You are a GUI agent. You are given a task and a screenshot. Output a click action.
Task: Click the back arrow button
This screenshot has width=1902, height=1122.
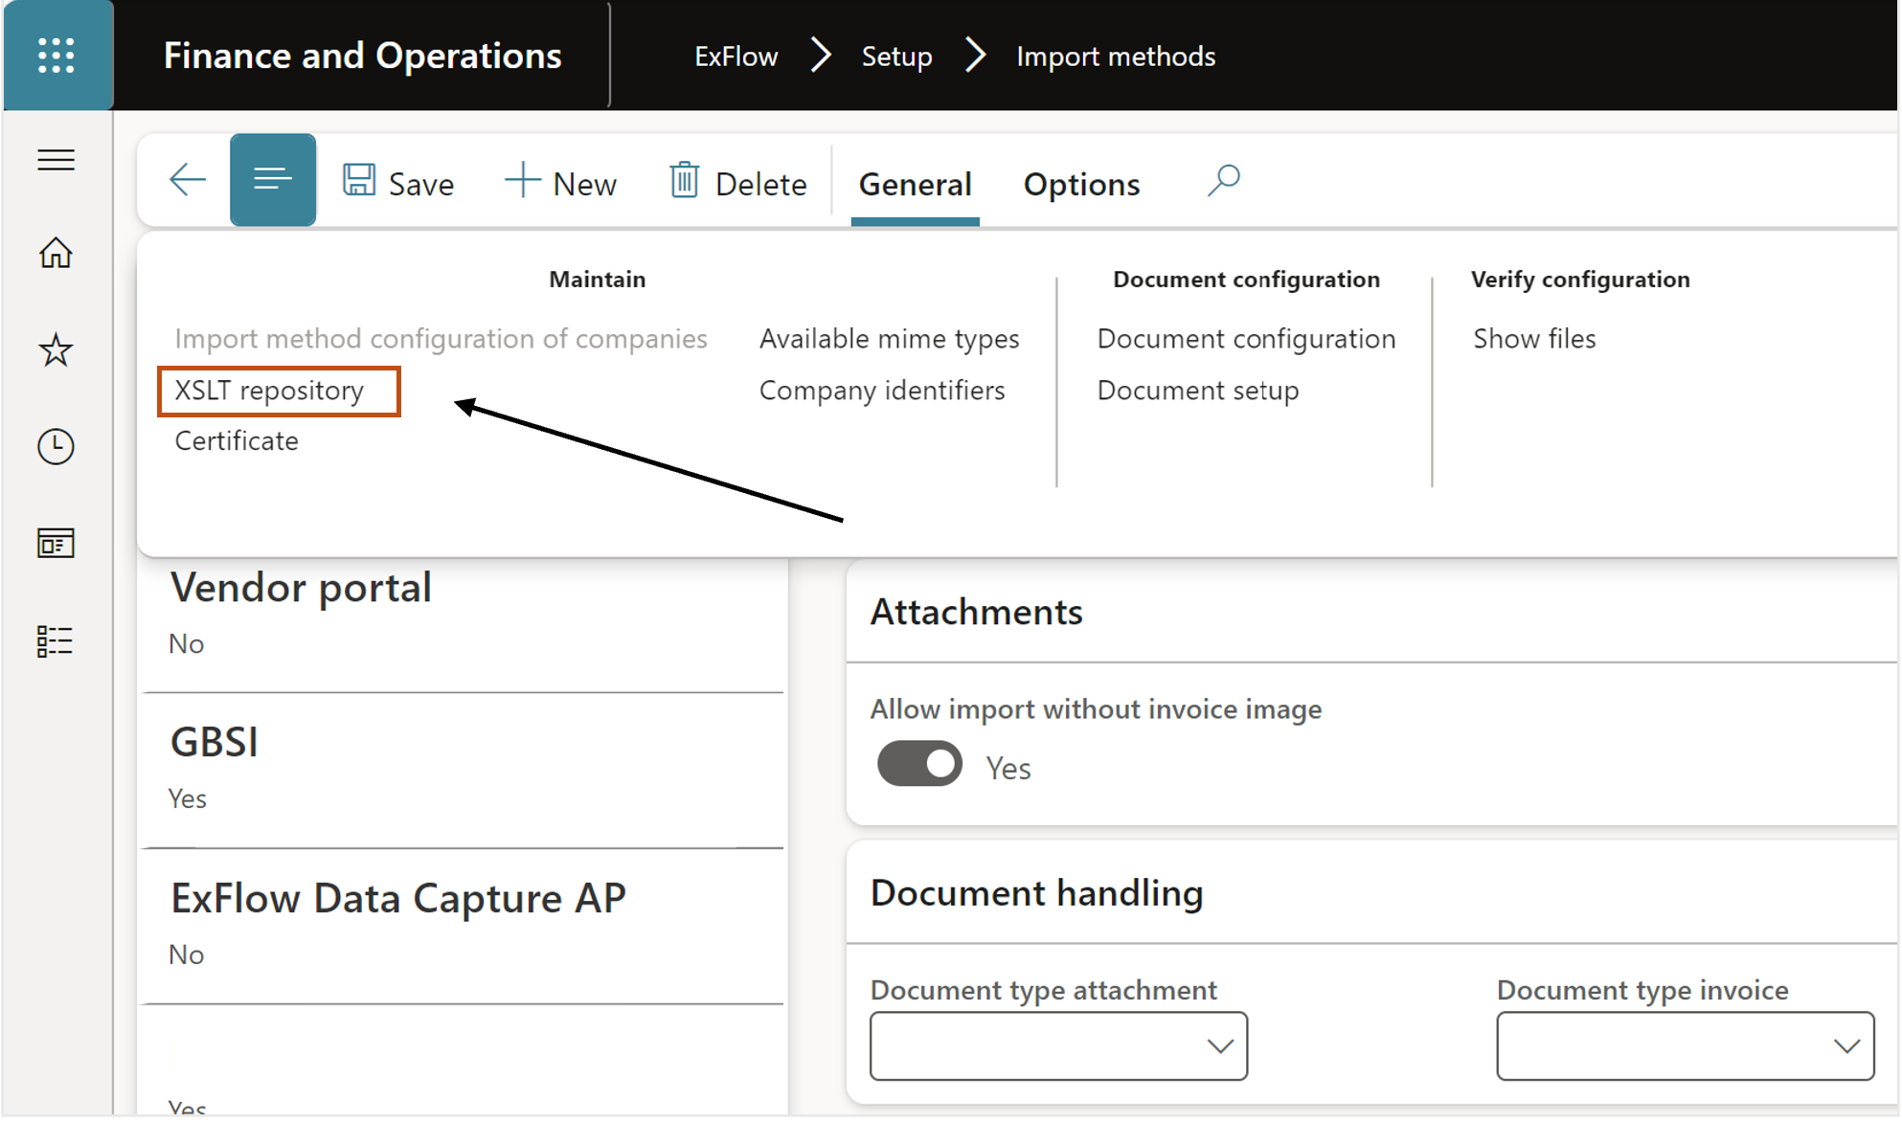[x=187, y=179]
